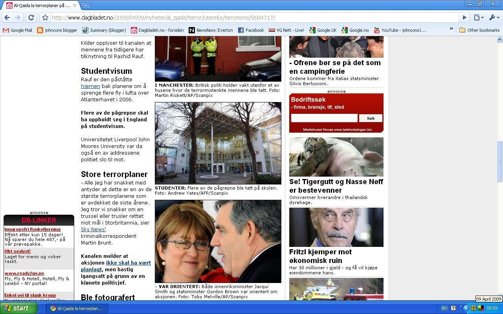503x314 pixels.
Task: Click the Al-Qaida taskbar window button
Action: [77, 308]
